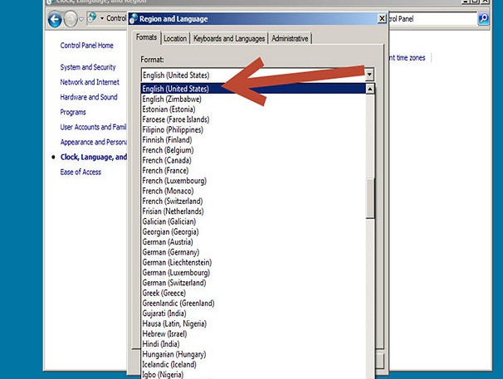Open the Keyboards and Languages tab
Viewport: 503px width, 379px height.
(x=229, y=38)
